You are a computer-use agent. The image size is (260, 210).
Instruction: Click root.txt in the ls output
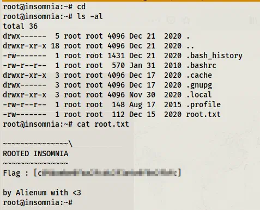(x=203, y=114)
